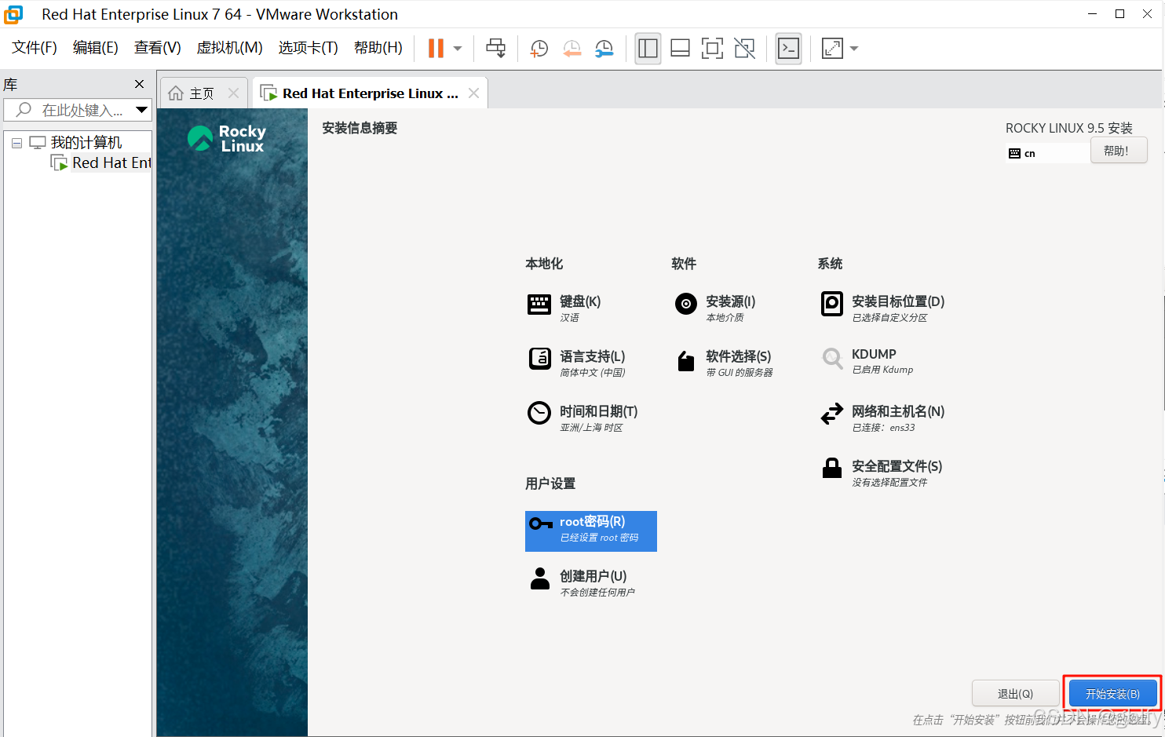
Task: Close the 库 library panel
Action: click(x=140, y=84)
